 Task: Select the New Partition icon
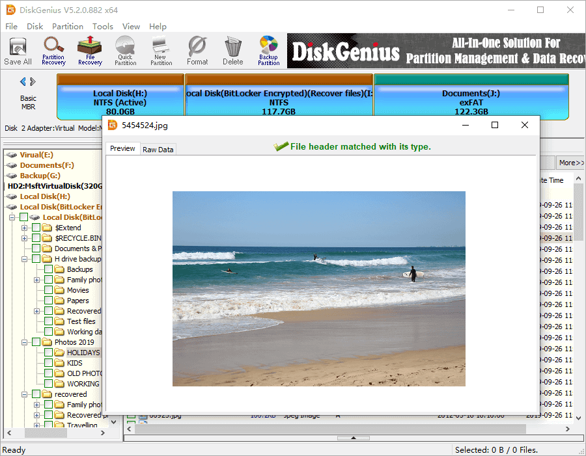coord(161,51)
